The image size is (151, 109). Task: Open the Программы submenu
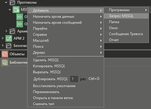tap(126, 10)
